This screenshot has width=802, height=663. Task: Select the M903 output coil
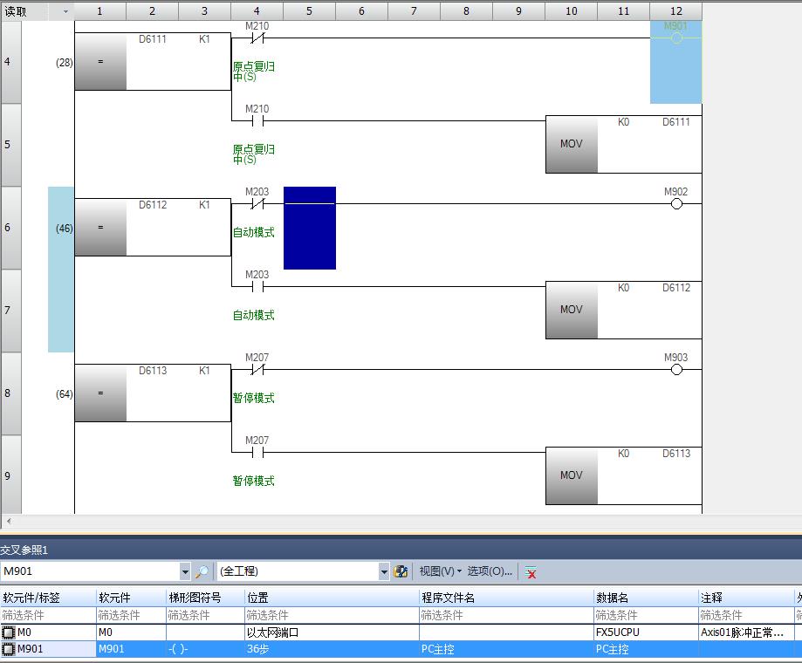click(675, 370)
